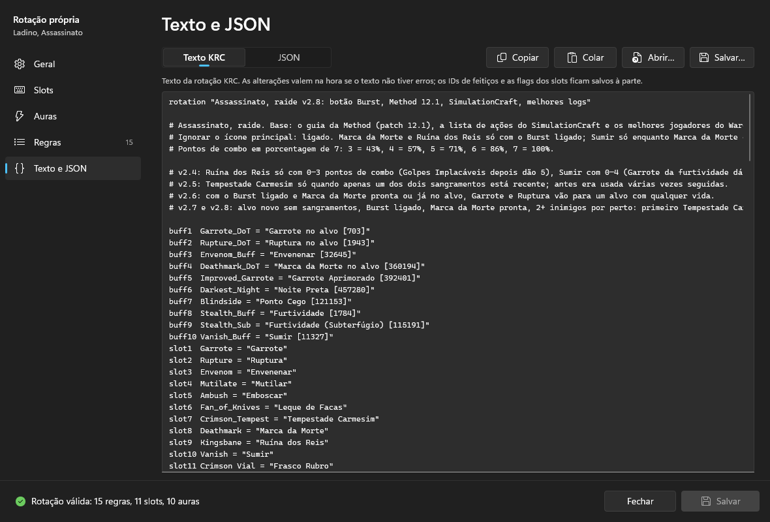770x522 pixels.
Task: Select the Slots keyboard icon
Action: click(20, 90)
